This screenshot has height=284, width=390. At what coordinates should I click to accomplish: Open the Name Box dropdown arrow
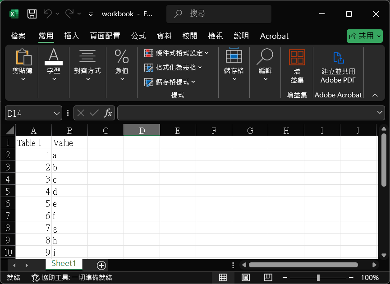tap(57, 113)
